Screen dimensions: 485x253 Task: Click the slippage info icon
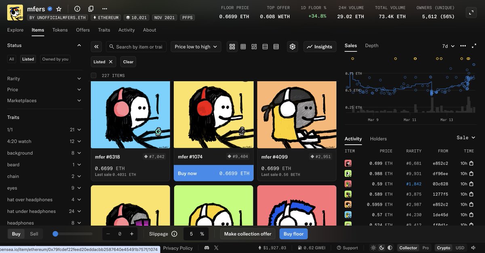(174, 234)
